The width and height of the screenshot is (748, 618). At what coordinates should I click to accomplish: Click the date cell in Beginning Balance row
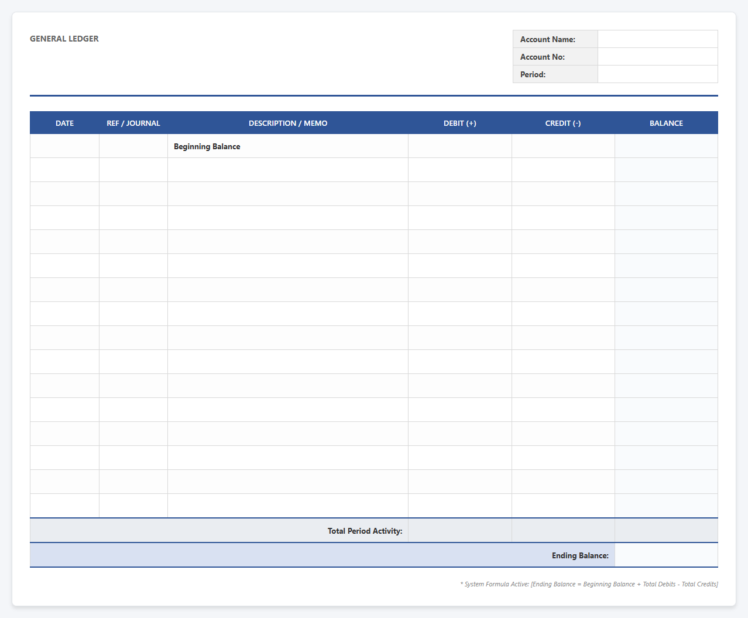[64, 146]
